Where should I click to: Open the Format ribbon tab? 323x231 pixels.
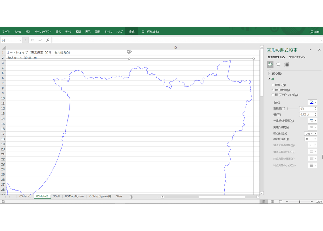point(132,32)
